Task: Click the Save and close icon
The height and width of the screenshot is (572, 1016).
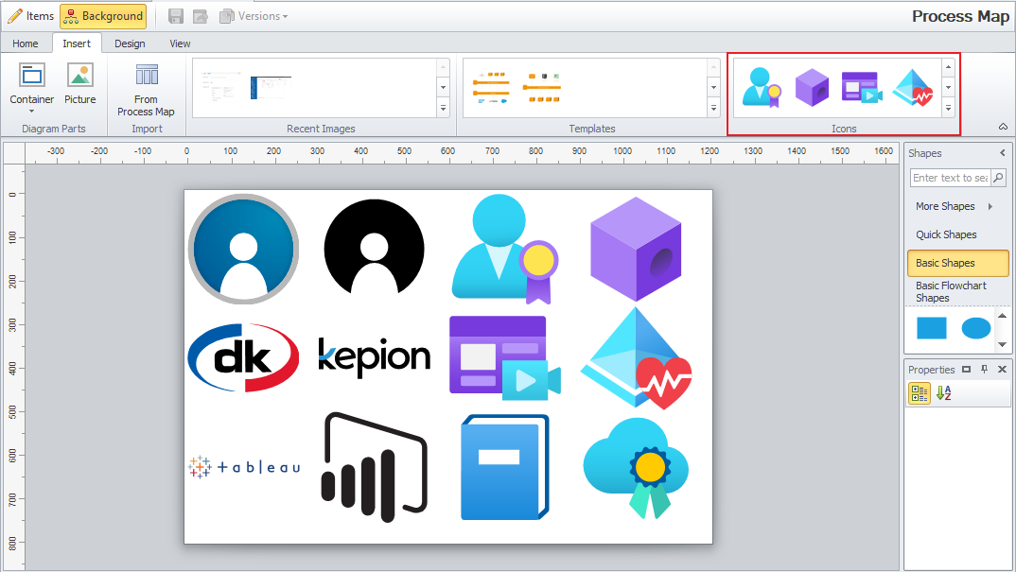Action: [x=201, y=16]
